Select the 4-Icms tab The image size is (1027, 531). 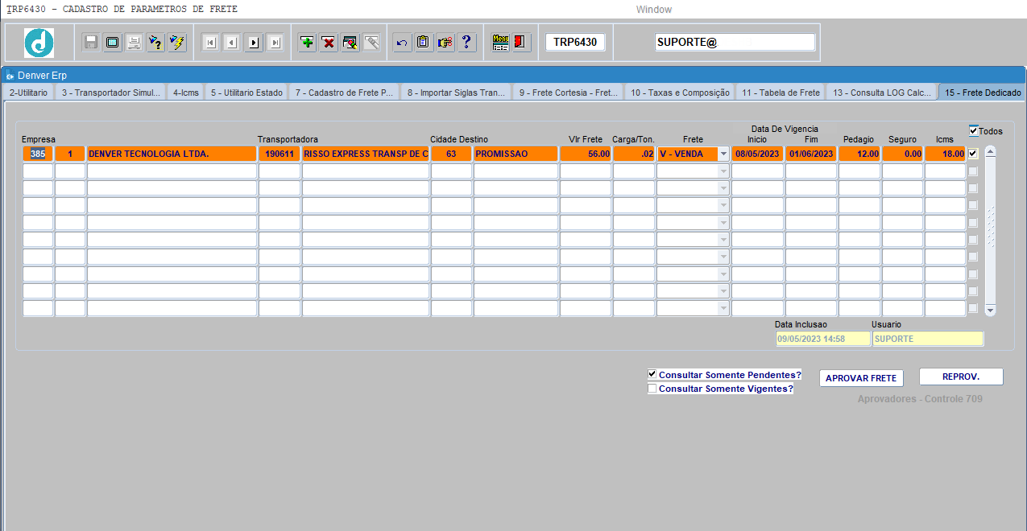tap(186, 93)
